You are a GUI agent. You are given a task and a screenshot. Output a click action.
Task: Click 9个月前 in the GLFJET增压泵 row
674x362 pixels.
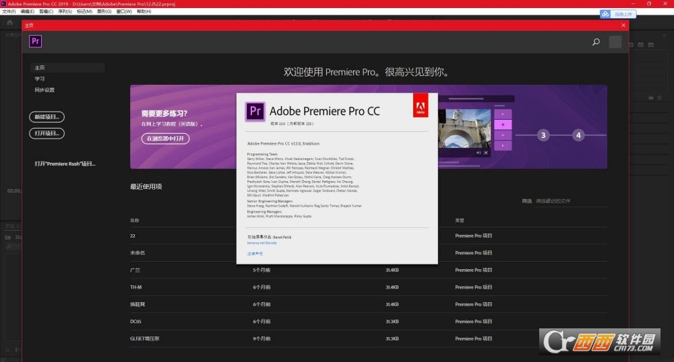tap(262, 339)
